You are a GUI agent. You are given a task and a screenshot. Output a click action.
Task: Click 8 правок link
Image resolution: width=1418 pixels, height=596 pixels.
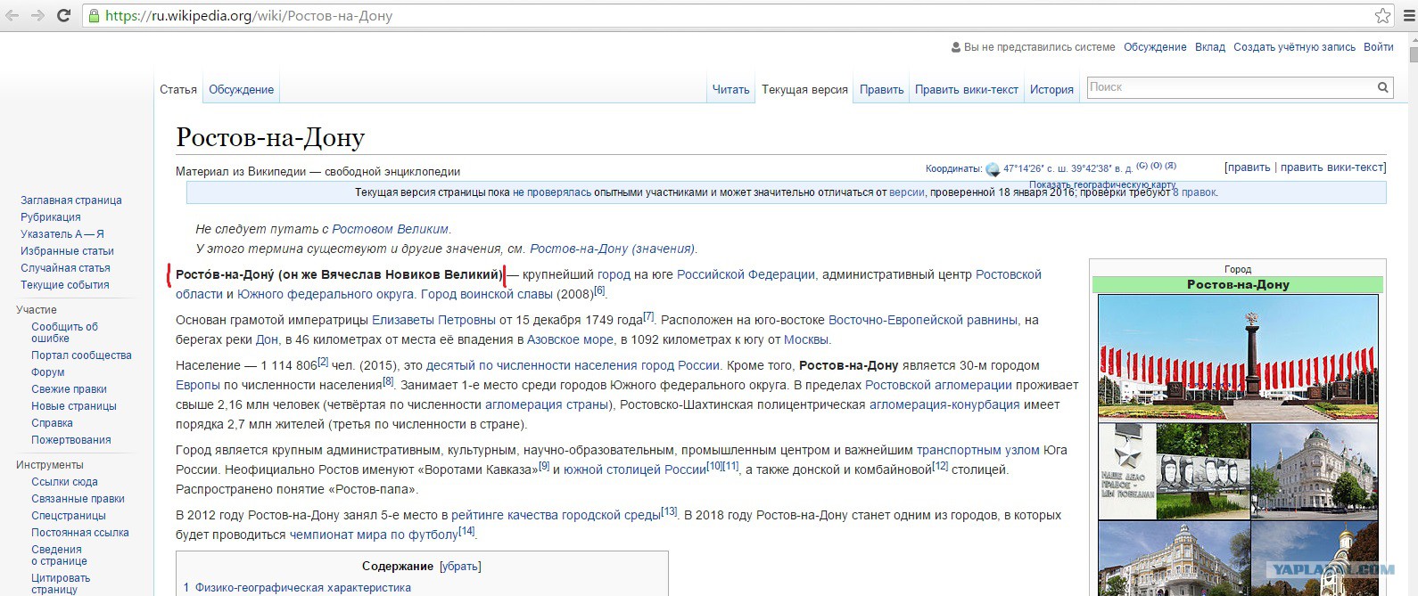pyautogui.click(x=1194, y=192)
